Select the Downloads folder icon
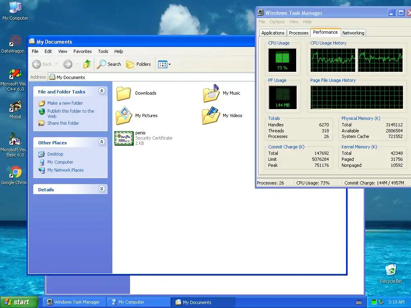 pyautogui.click(x=124, y=93)
